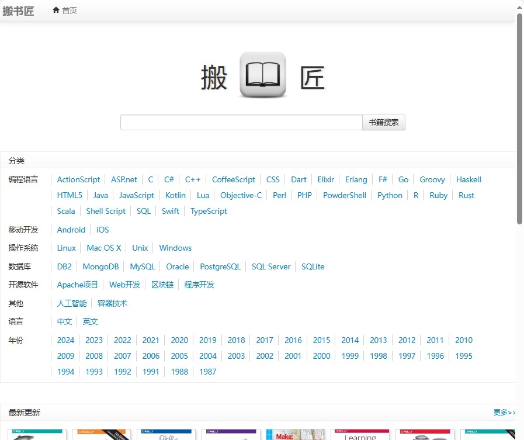Click the 搬书匠 brand title

[19, 11]
